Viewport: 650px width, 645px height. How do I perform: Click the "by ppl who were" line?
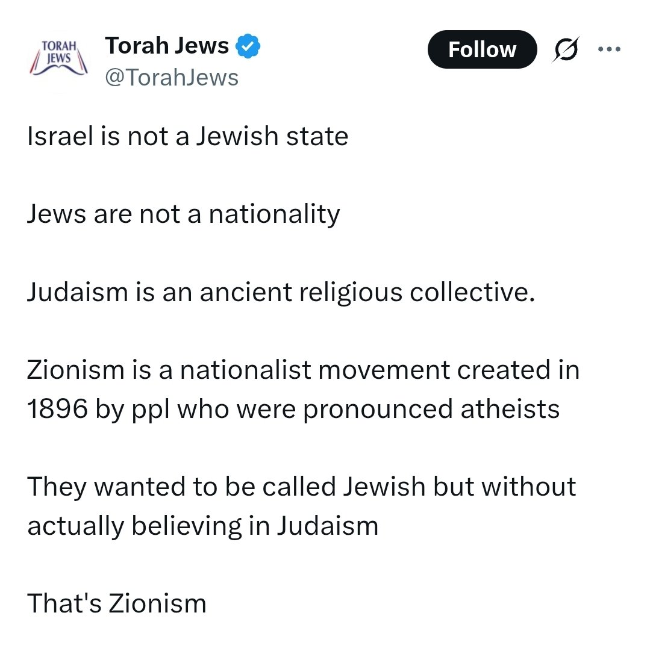point(293,409)
